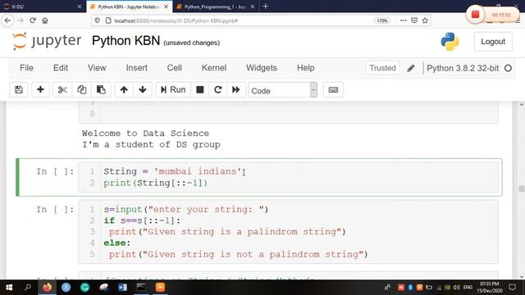Click the pencil edit mode icon
Screen dimensions: 525x295
[411, 68]
